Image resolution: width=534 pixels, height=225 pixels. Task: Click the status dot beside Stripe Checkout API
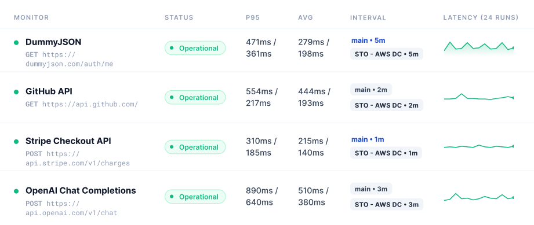tap(16, 141)
